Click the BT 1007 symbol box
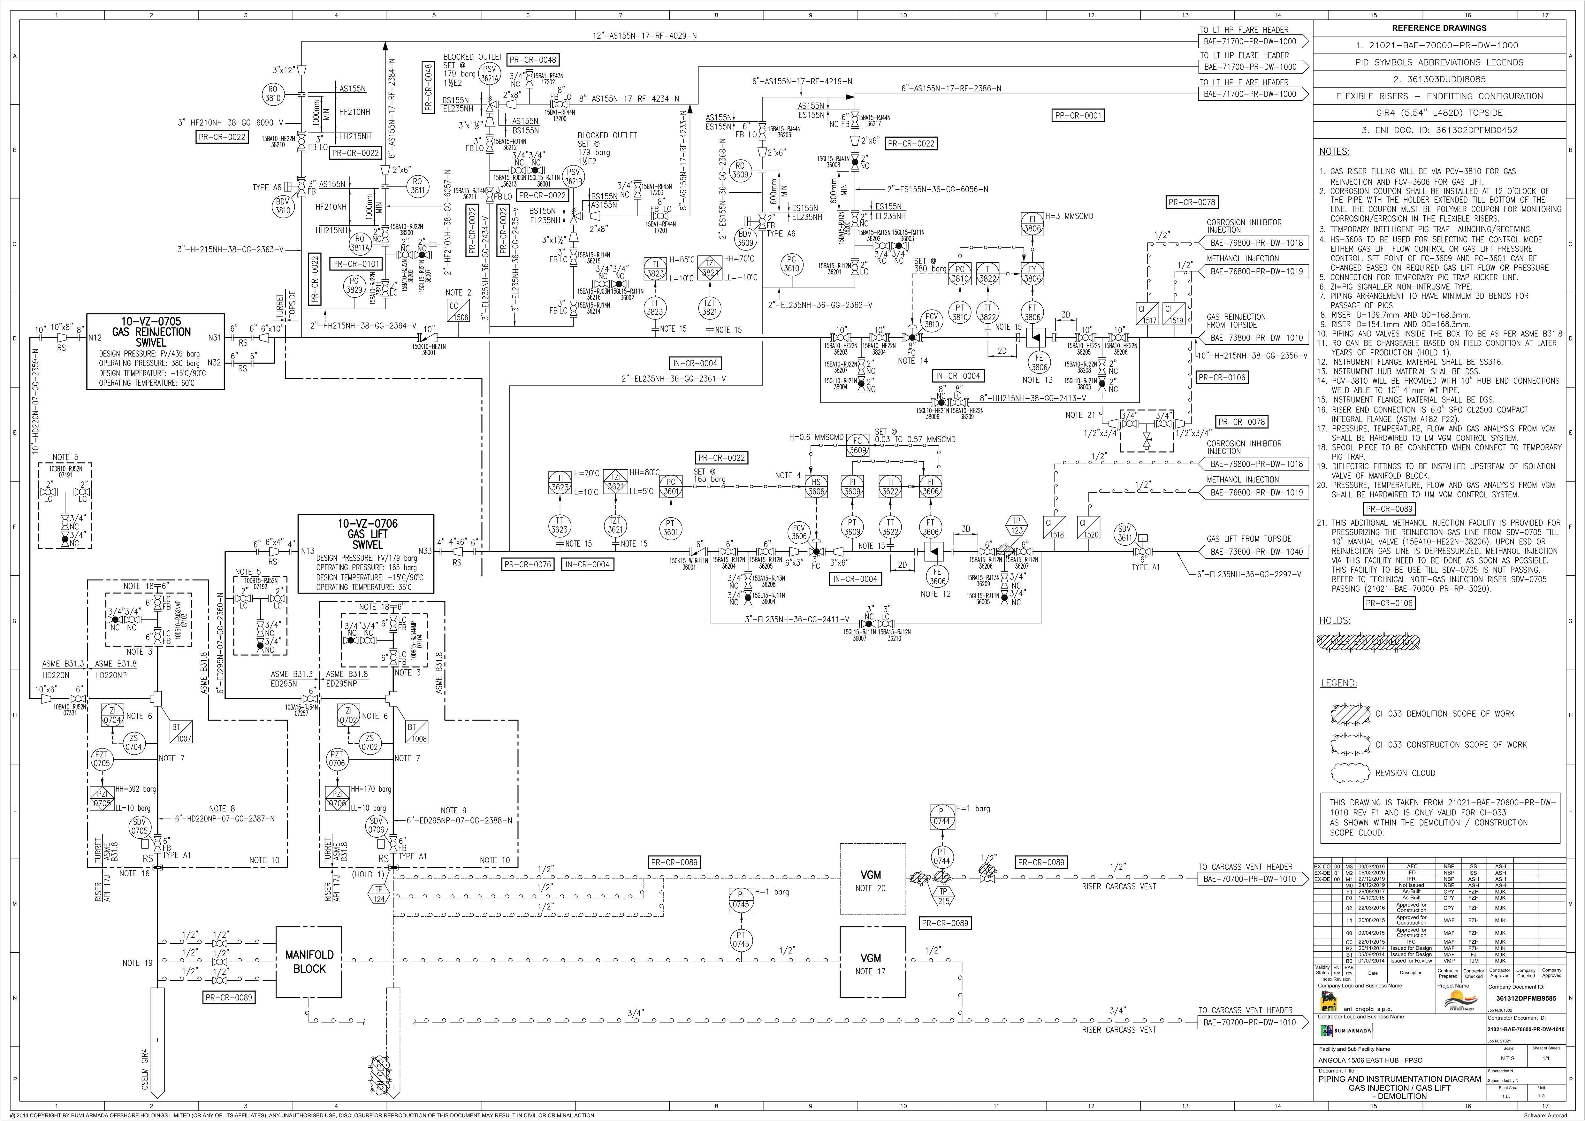 [x=181, y=733]
